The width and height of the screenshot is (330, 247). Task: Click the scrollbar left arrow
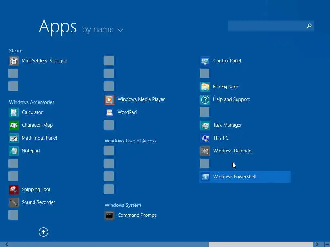click(x=7, y=244)
